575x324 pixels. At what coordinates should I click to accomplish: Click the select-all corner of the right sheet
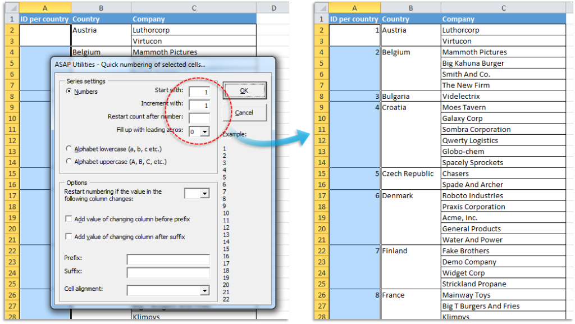[x=322, y=8]
